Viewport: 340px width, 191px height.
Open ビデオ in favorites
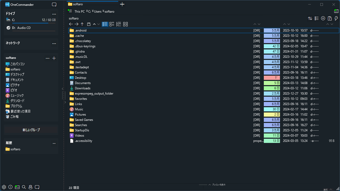(12, 90)
